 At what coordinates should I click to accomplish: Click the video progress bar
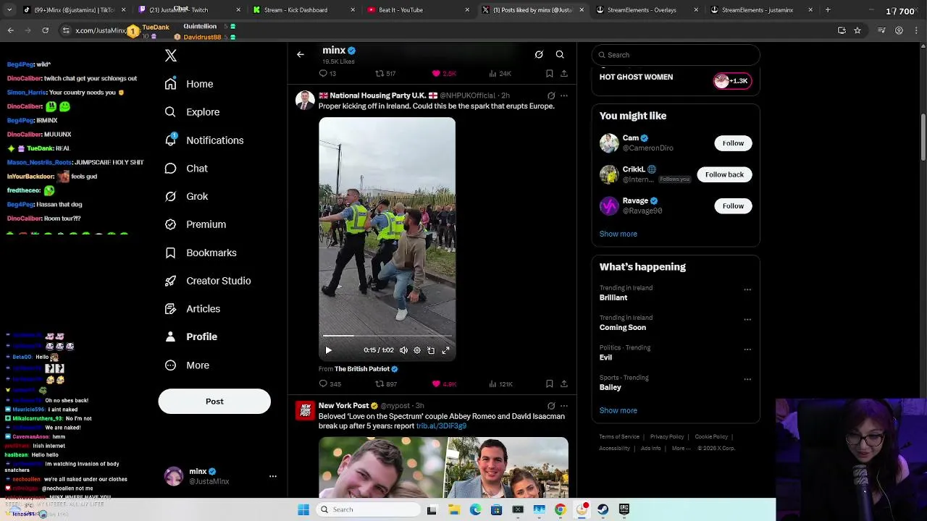coord(387,336)
